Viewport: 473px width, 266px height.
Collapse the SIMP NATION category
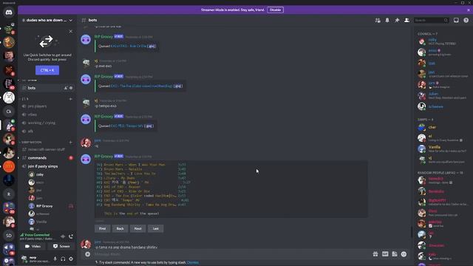[31, 142]
